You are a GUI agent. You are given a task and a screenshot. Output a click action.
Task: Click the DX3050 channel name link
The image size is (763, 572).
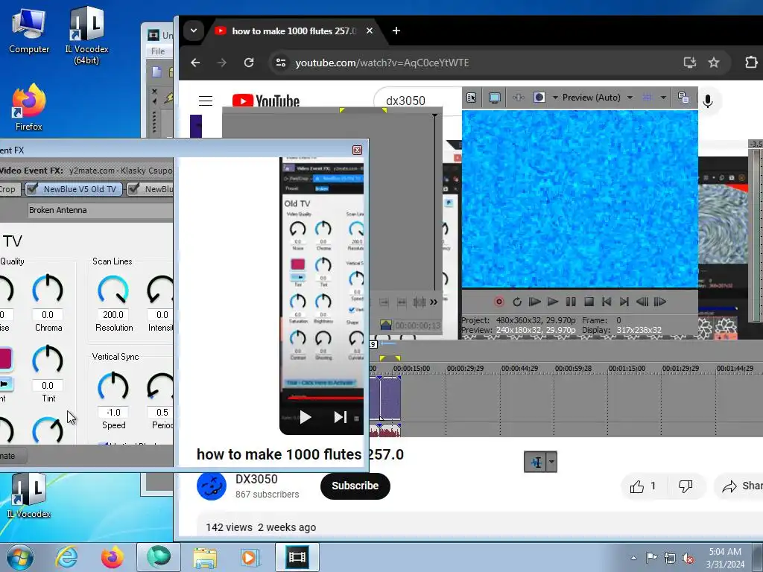tap(256, 479)
